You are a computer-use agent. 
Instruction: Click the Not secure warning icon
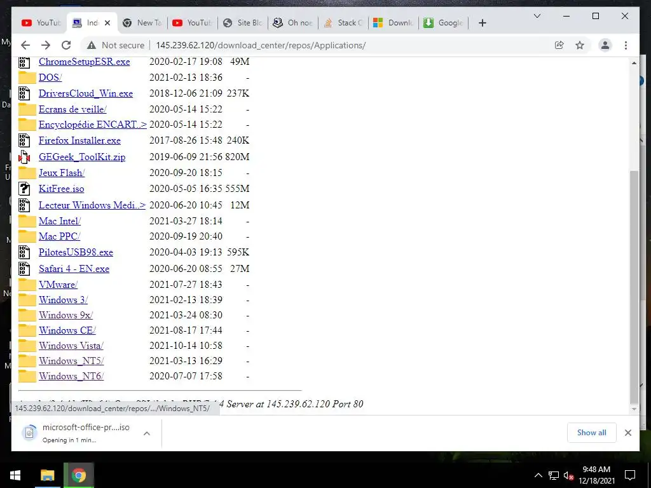point(92,45)
